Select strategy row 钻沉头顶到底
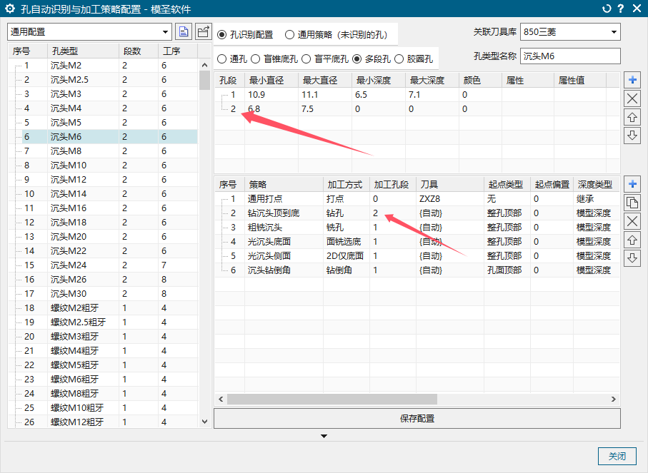The height and width of the screenshot is (473, 648). pos(417,213)
